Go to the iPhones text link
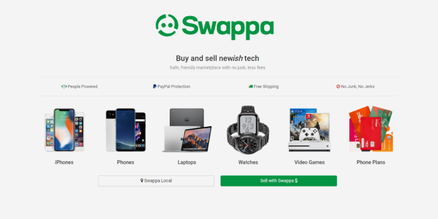Viewport: 438px width, 219px height. [x=64, y=162]
